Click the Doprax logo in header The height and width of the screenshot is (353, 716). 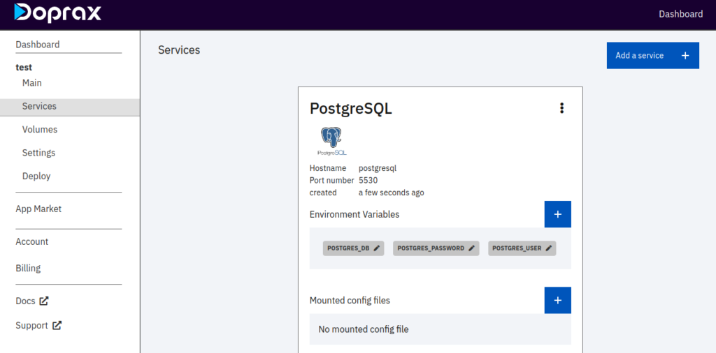57,13
